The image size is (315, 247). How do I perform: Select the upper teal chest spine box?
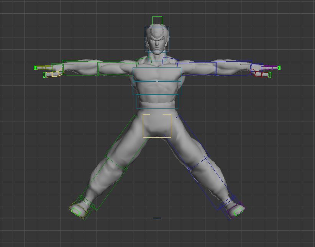click(x=157, y=74)
